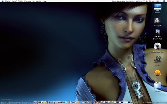The height and width of the screenshot is (104, 167).
Task: Open the volume control in menu bar
Action: (147, 1)
